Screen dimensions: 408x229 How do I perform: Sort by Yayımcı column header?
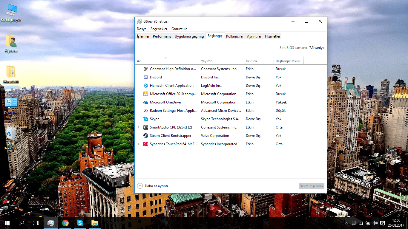tap(222, 61)
